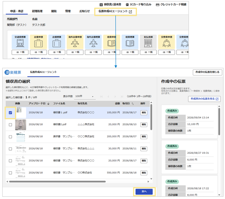Switch to the 管理 tab
Screen dimensions: 225x199
click(68, 11)
